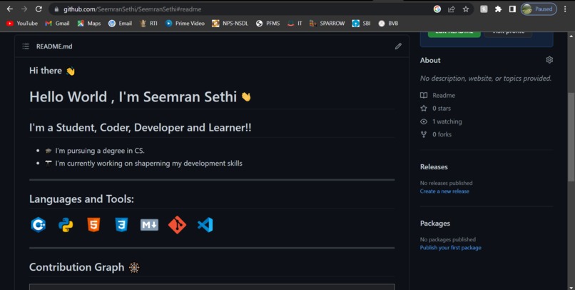Open the RTI bookmark
575x290 pixels.
(148, 23)
